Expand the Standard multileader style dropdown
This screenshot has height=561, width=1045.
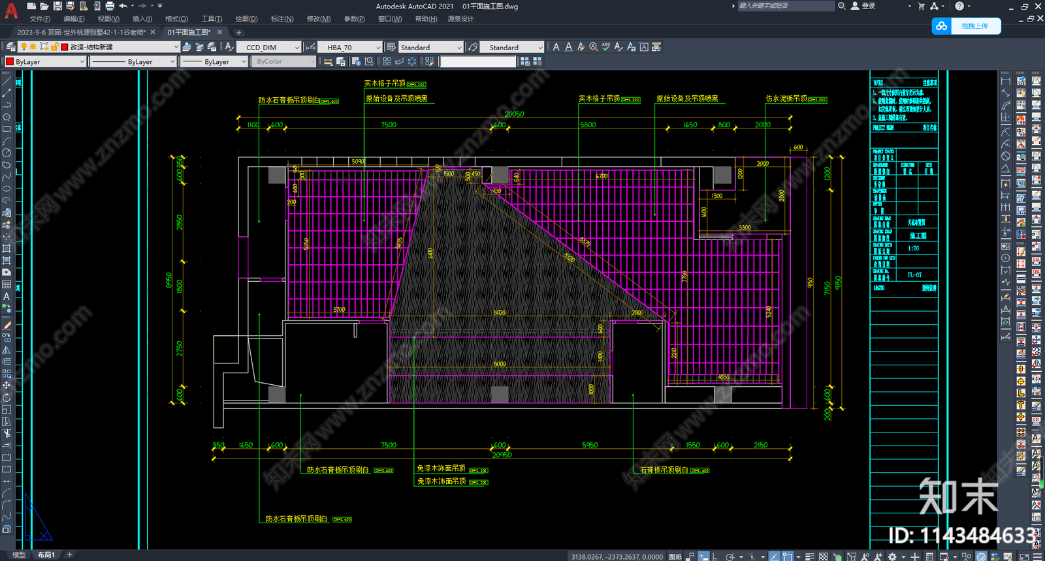(x=539, y=47)
